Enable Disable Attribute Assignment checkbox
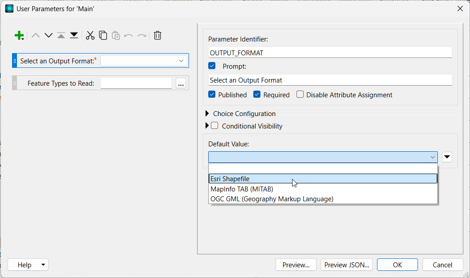Screen dimensions: 470x278 coord(300,95)
